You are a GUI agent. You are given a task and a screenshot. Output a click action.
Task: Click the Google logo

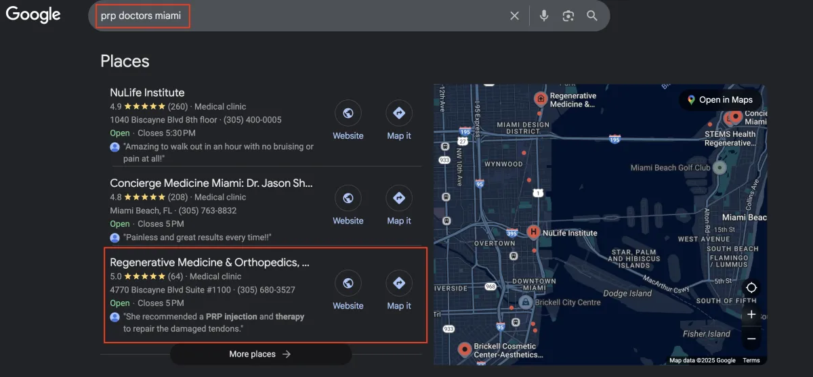click(33, 14)
